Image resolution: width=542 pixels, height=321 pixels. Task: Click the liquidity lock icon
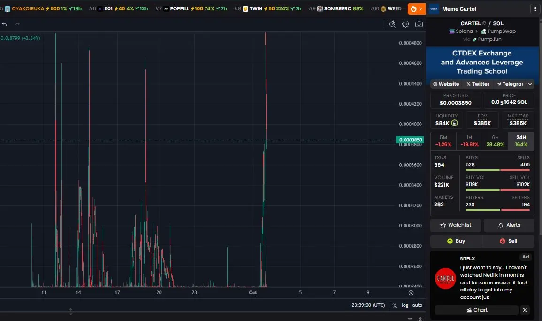pyautogui.click(x=455, y=123)
